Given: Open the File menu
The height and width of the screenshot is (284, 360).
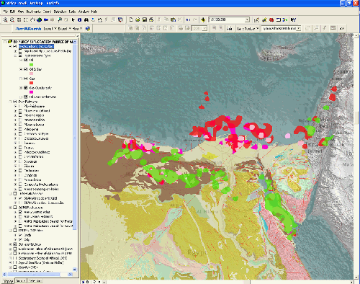Looking at the screenshot, I should (x=5, y=12).
